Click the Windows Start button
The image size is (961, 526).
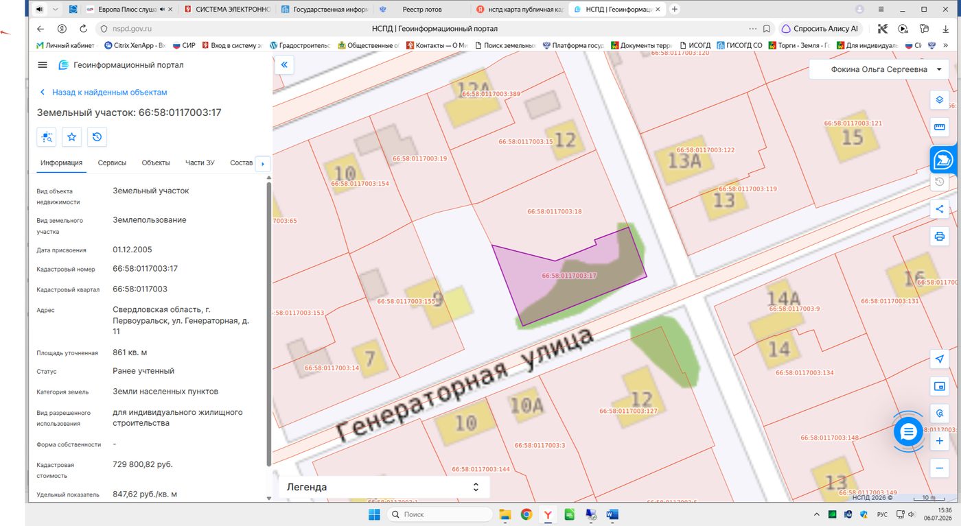pos(374,514)
